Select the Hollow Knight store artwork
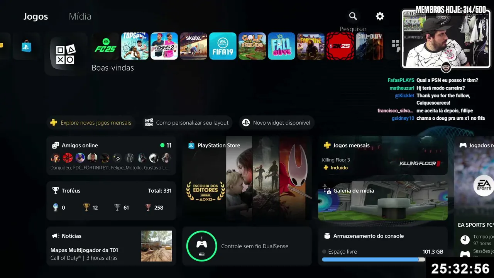Viewport: 494px width, 278px height. (x=295, y=178)
